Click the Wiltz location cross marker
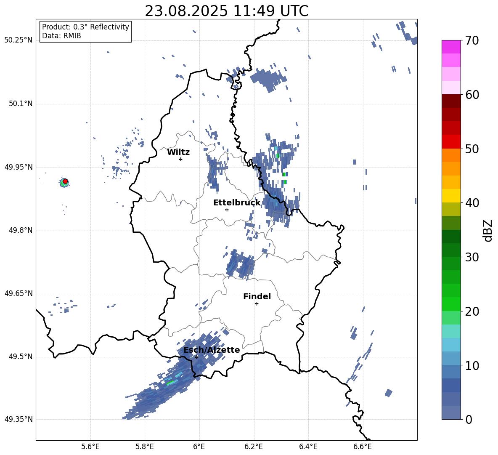The image size is (498, 455). click(x=181, y=159)
